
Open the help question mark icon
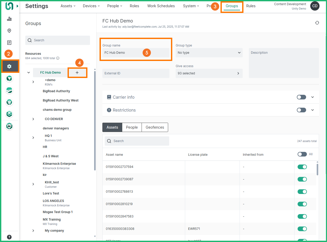9,237
